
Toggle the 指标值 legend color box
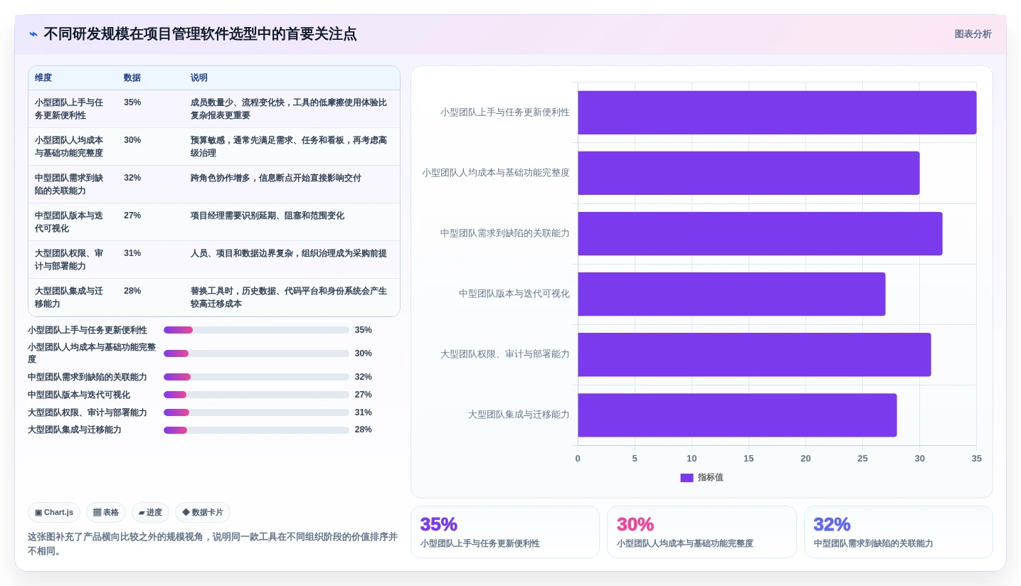(x=687, y=478)
